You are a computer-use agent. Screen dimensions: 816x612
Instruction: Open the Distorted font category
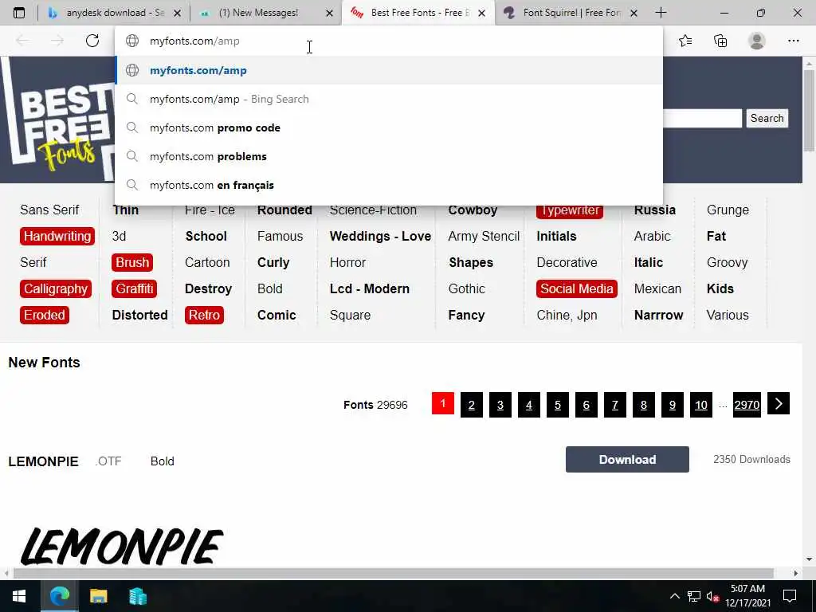click(x=140, y=316)
